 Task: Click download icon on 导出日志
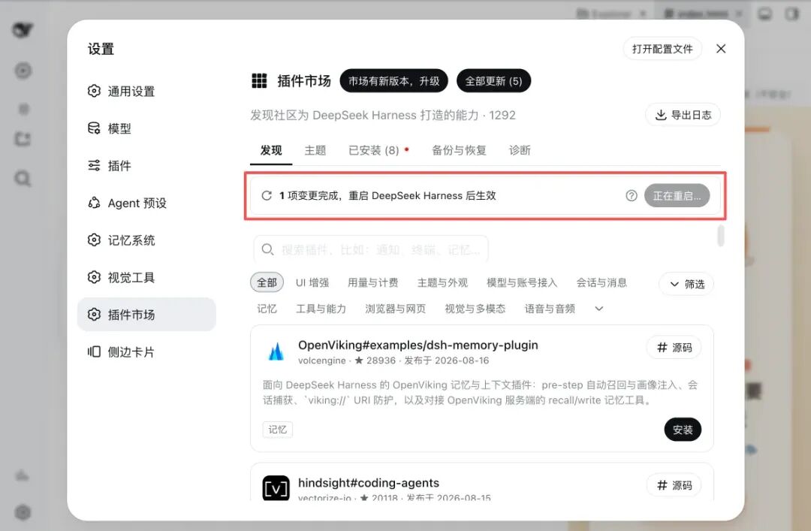click(661, 115)
